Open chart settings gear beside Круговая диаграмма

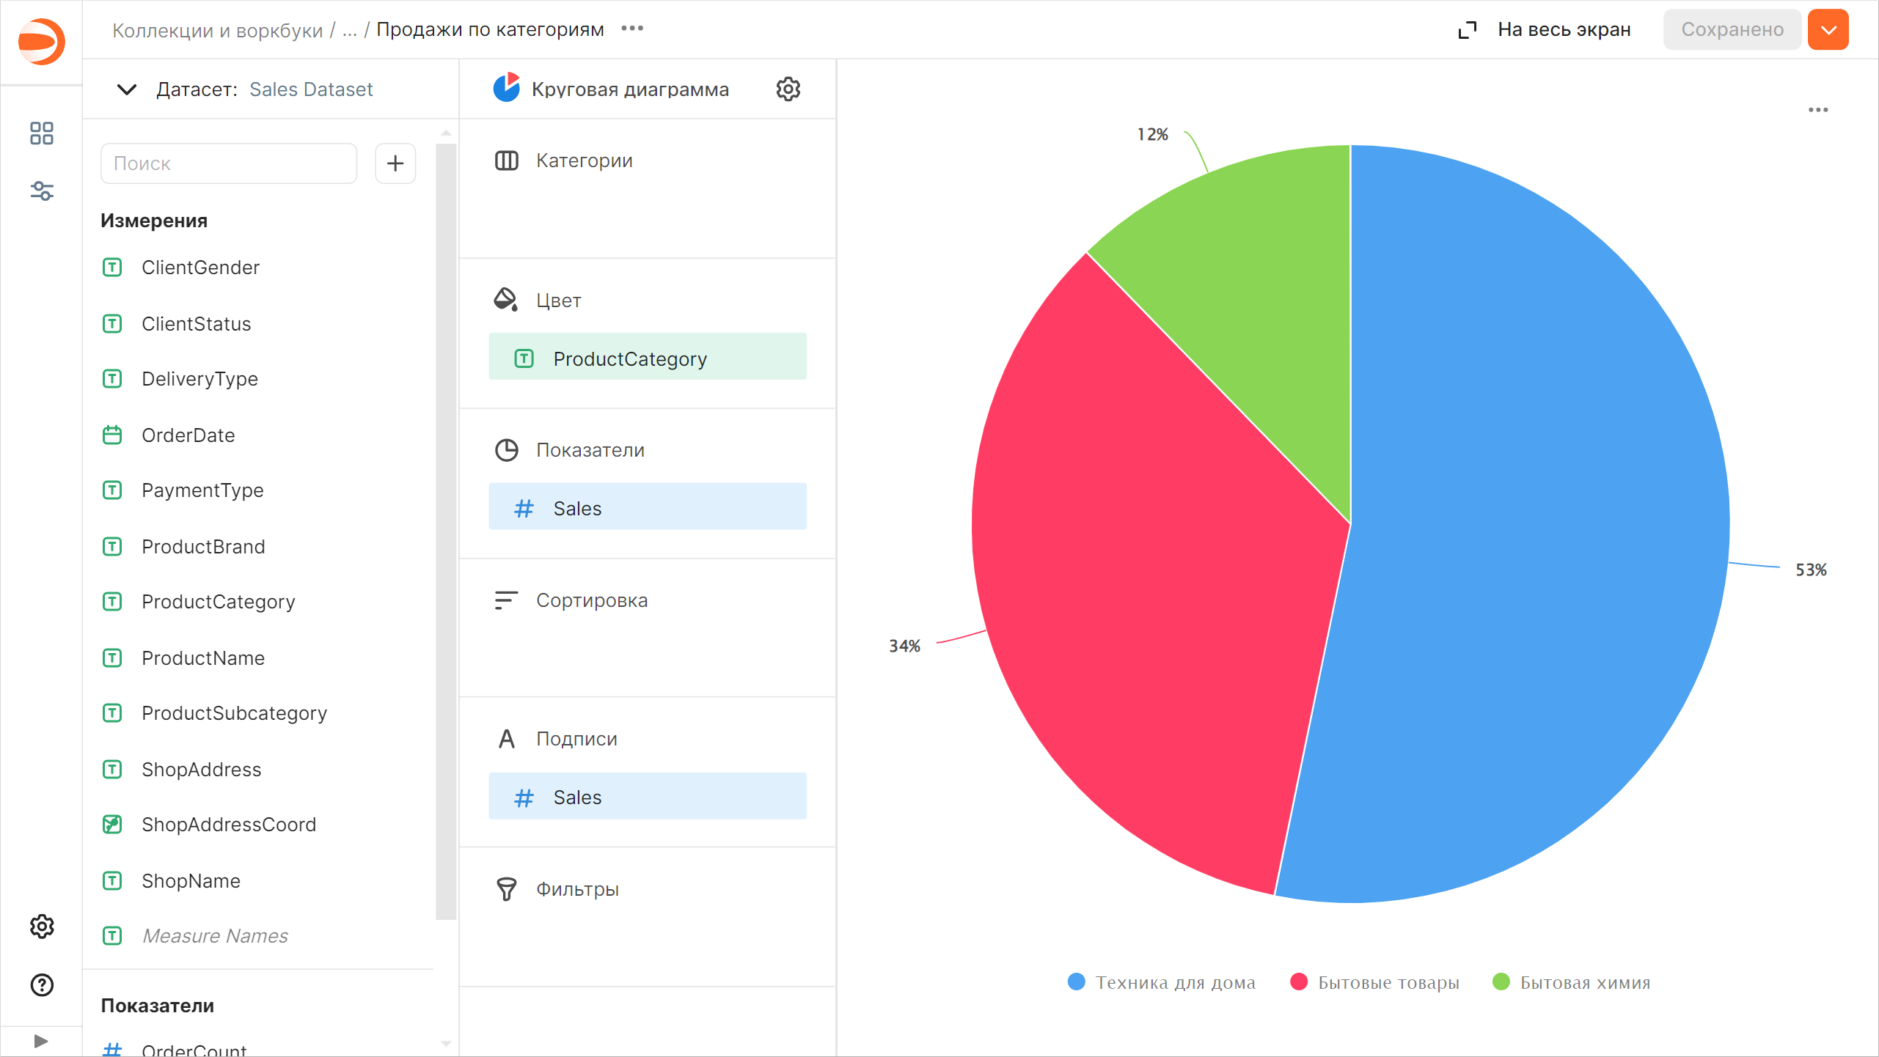788,89
